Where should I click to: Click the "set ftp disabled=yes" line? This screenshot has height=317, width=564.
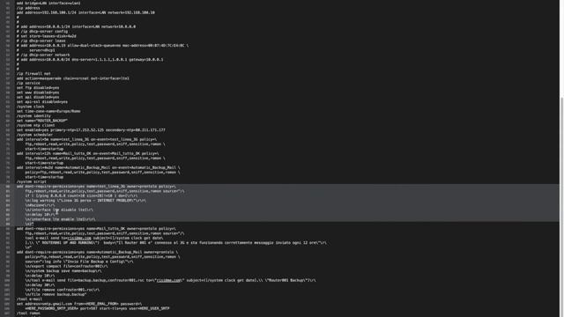point(38,88)
